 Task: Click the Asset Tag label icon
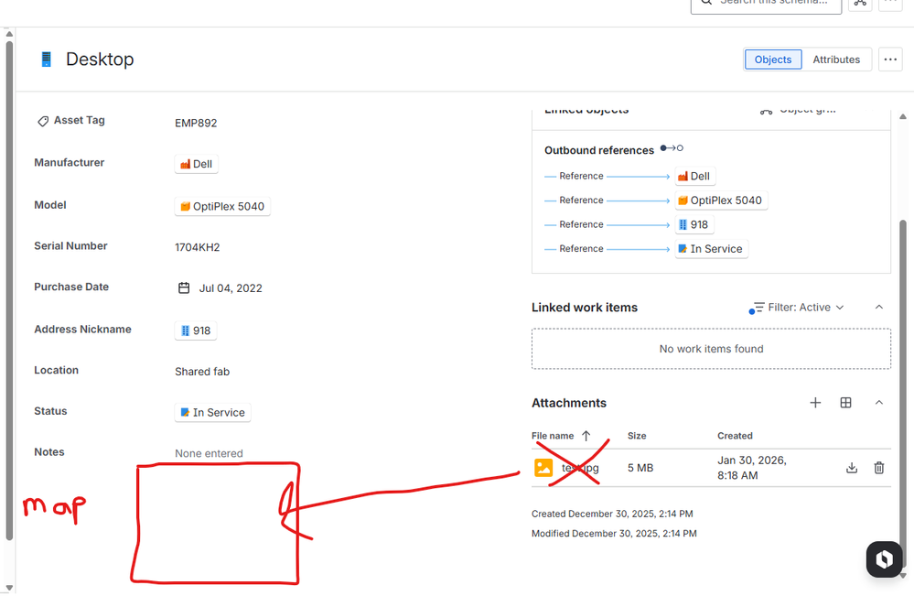43,121
